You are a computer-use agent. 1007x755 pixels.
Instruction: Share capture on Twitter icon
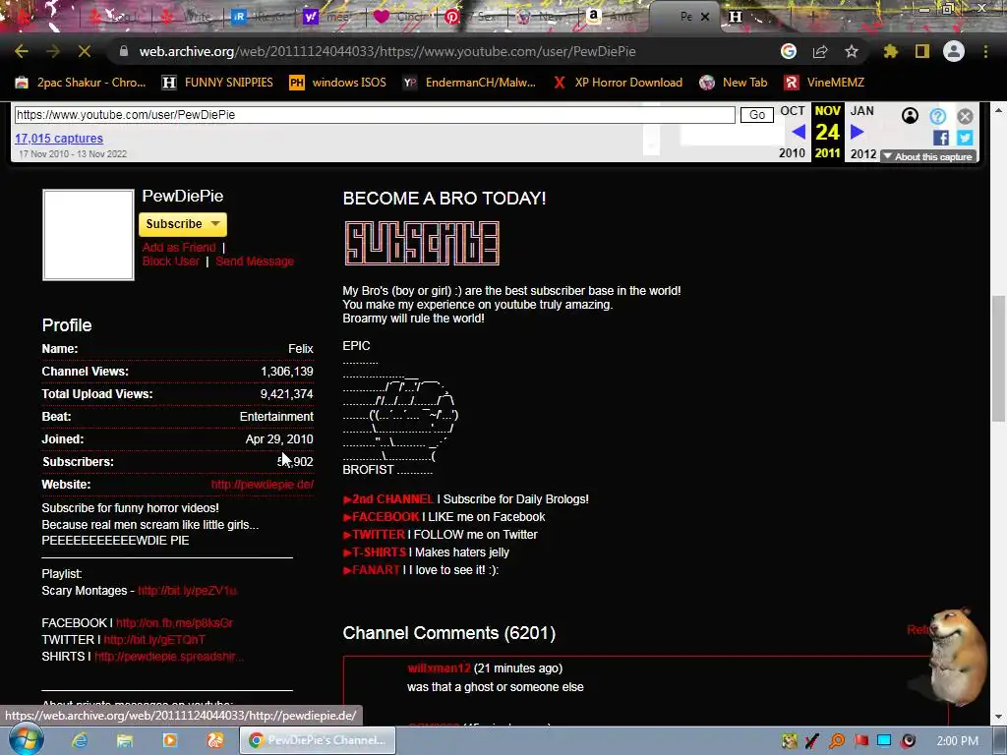coord(965,138)
